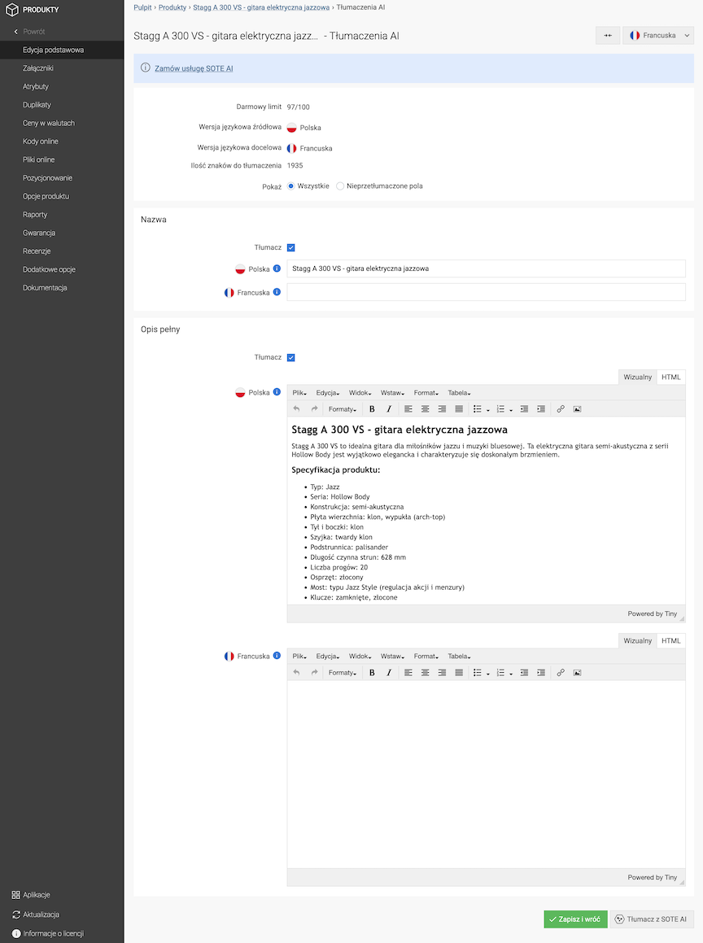Insert bullet list in the Polska editor
Viewport: 703px width, 943px height.
click(x=478, y=409)
